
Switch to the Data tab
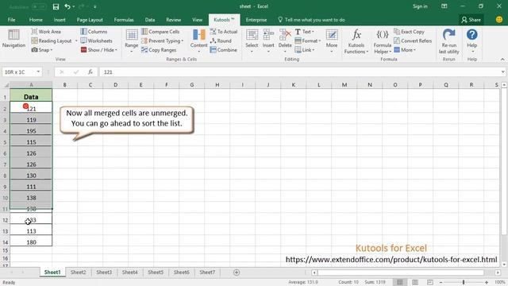[x=150, y=20]
